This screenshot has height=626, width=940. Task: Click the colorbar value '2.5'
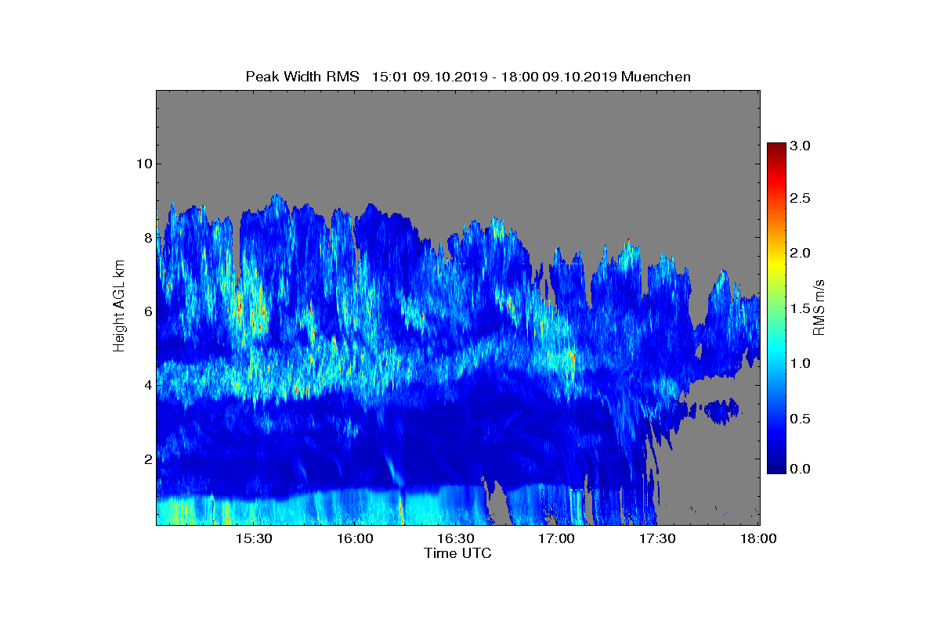[x=801, y=199]
